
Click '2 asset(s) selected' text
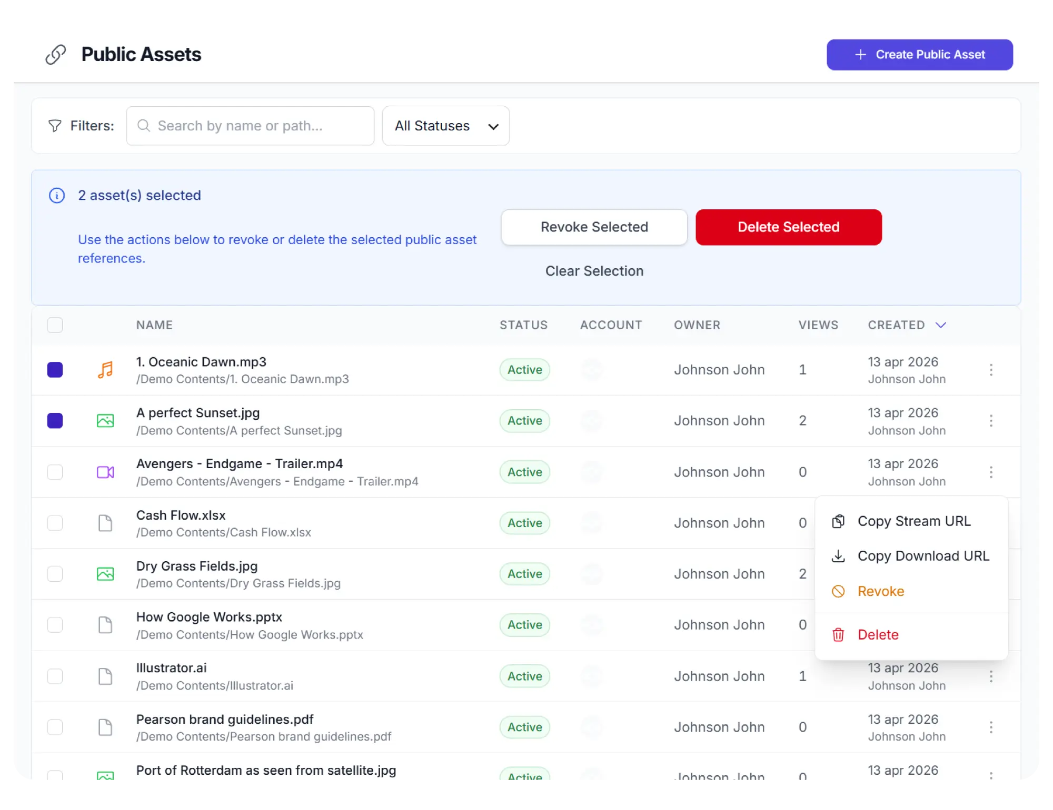(x=140, y=196)
